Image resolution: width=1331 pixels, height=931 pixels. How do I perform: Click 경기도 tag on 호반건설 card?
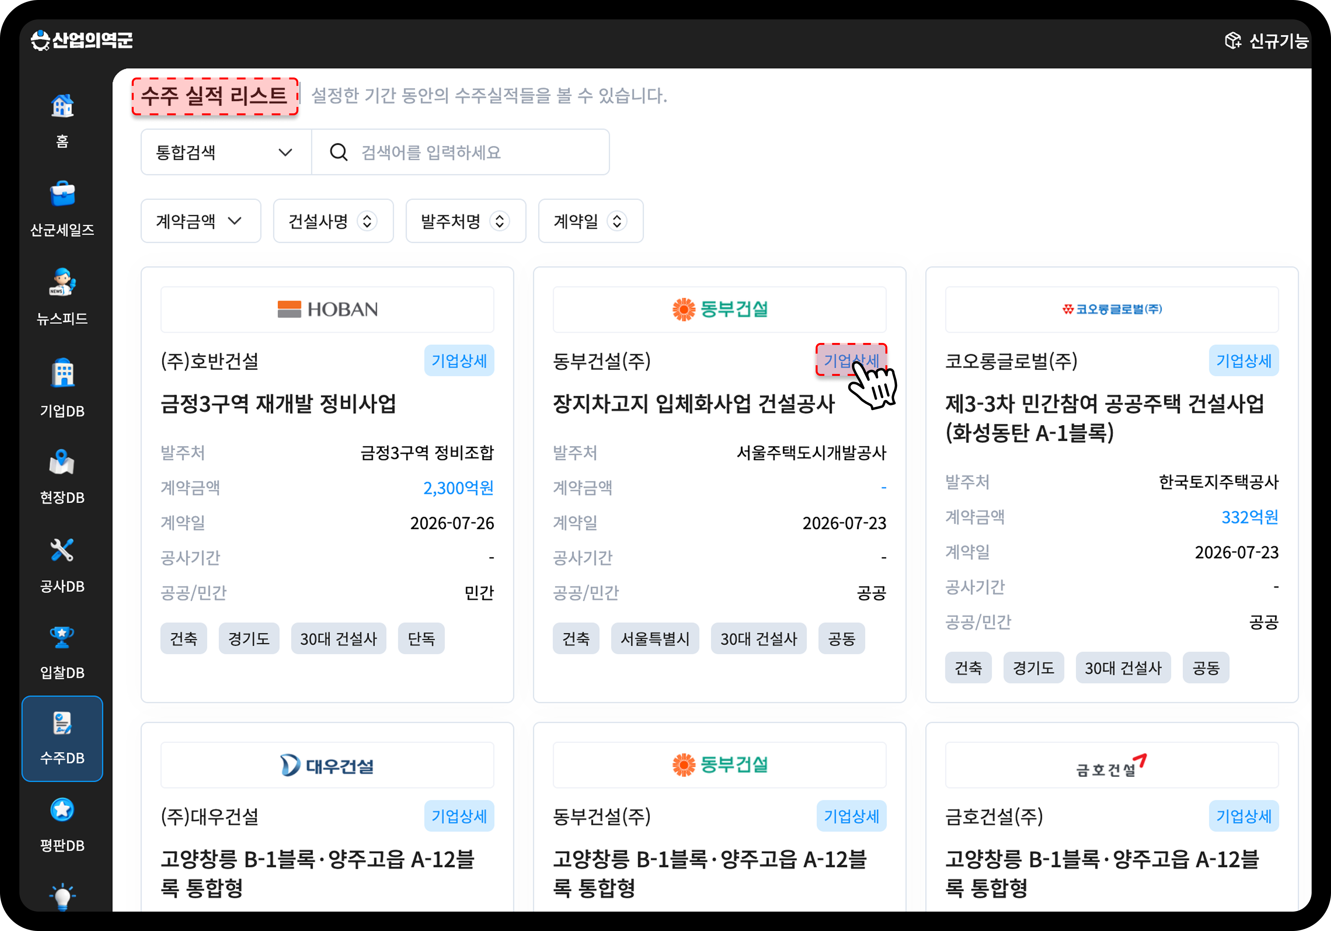(249, 638)
